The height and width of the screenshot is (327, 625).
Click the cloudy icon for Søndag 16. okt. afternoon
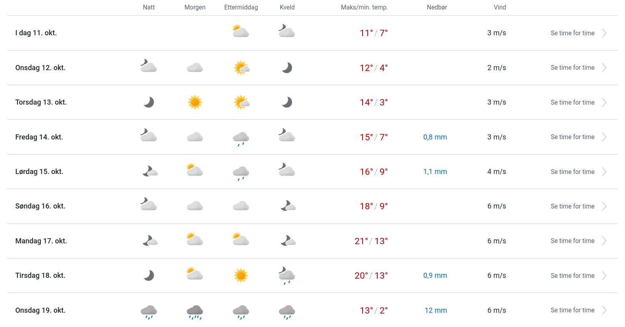tap(241, 206)
